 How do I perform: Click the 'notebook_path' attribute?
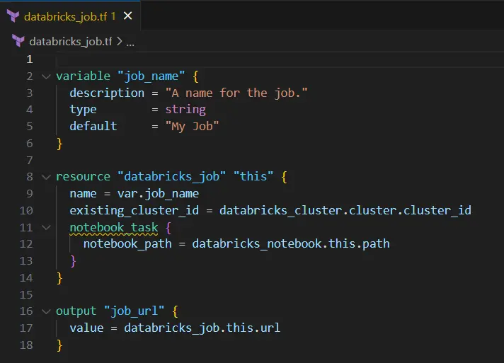coord(127,244)
